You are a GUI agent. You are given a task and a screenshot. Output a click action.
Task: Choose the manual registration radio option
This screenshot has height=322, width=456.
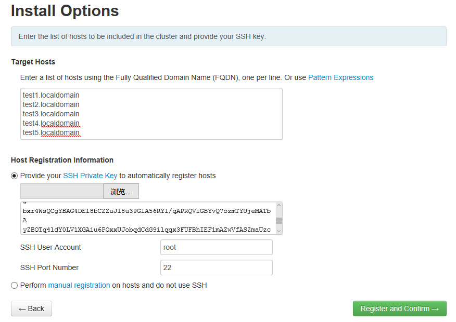[15, 285]
